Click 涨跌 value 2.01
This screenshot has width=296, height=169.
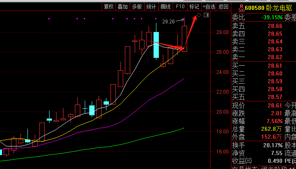click(277, 114)
